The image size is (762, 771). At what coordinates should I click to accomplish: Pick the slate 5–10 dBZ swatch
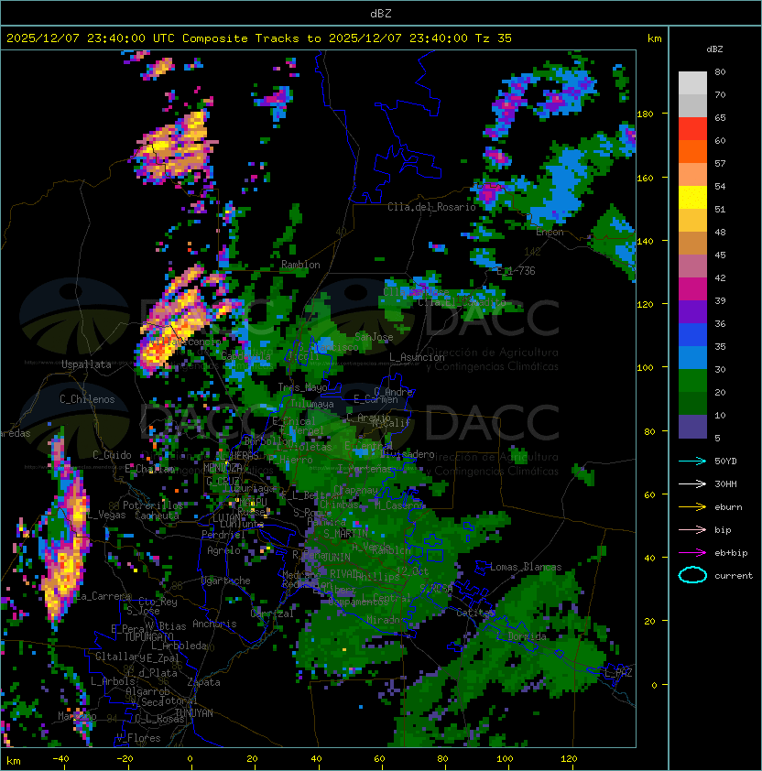pyautogui.click(x=692, y=427)
